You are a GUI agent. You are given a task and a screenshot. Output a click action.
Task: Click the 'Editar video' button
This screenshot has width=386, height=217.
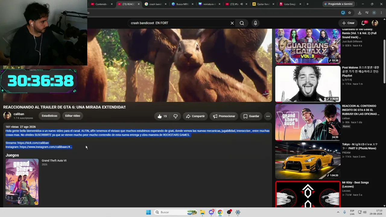tap(73, 116)
